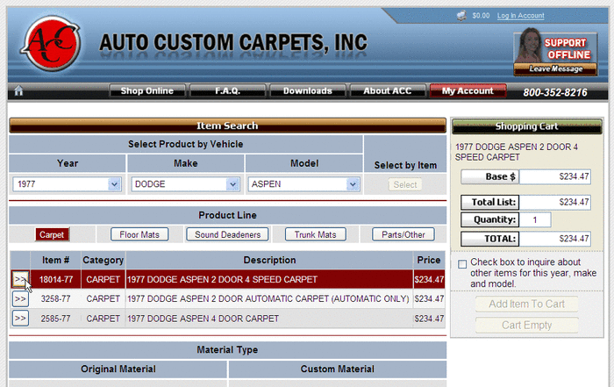Choose the Floor Mats product line
This screenshot has width=614, height=387.
coord(139,234)
